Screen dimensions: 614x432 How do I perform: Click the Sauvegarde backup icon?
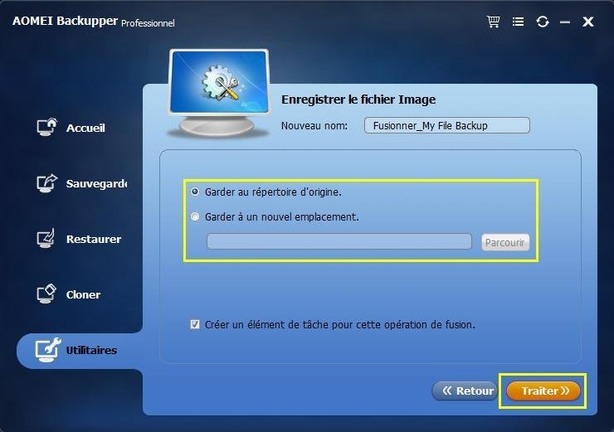coord(47,182)
